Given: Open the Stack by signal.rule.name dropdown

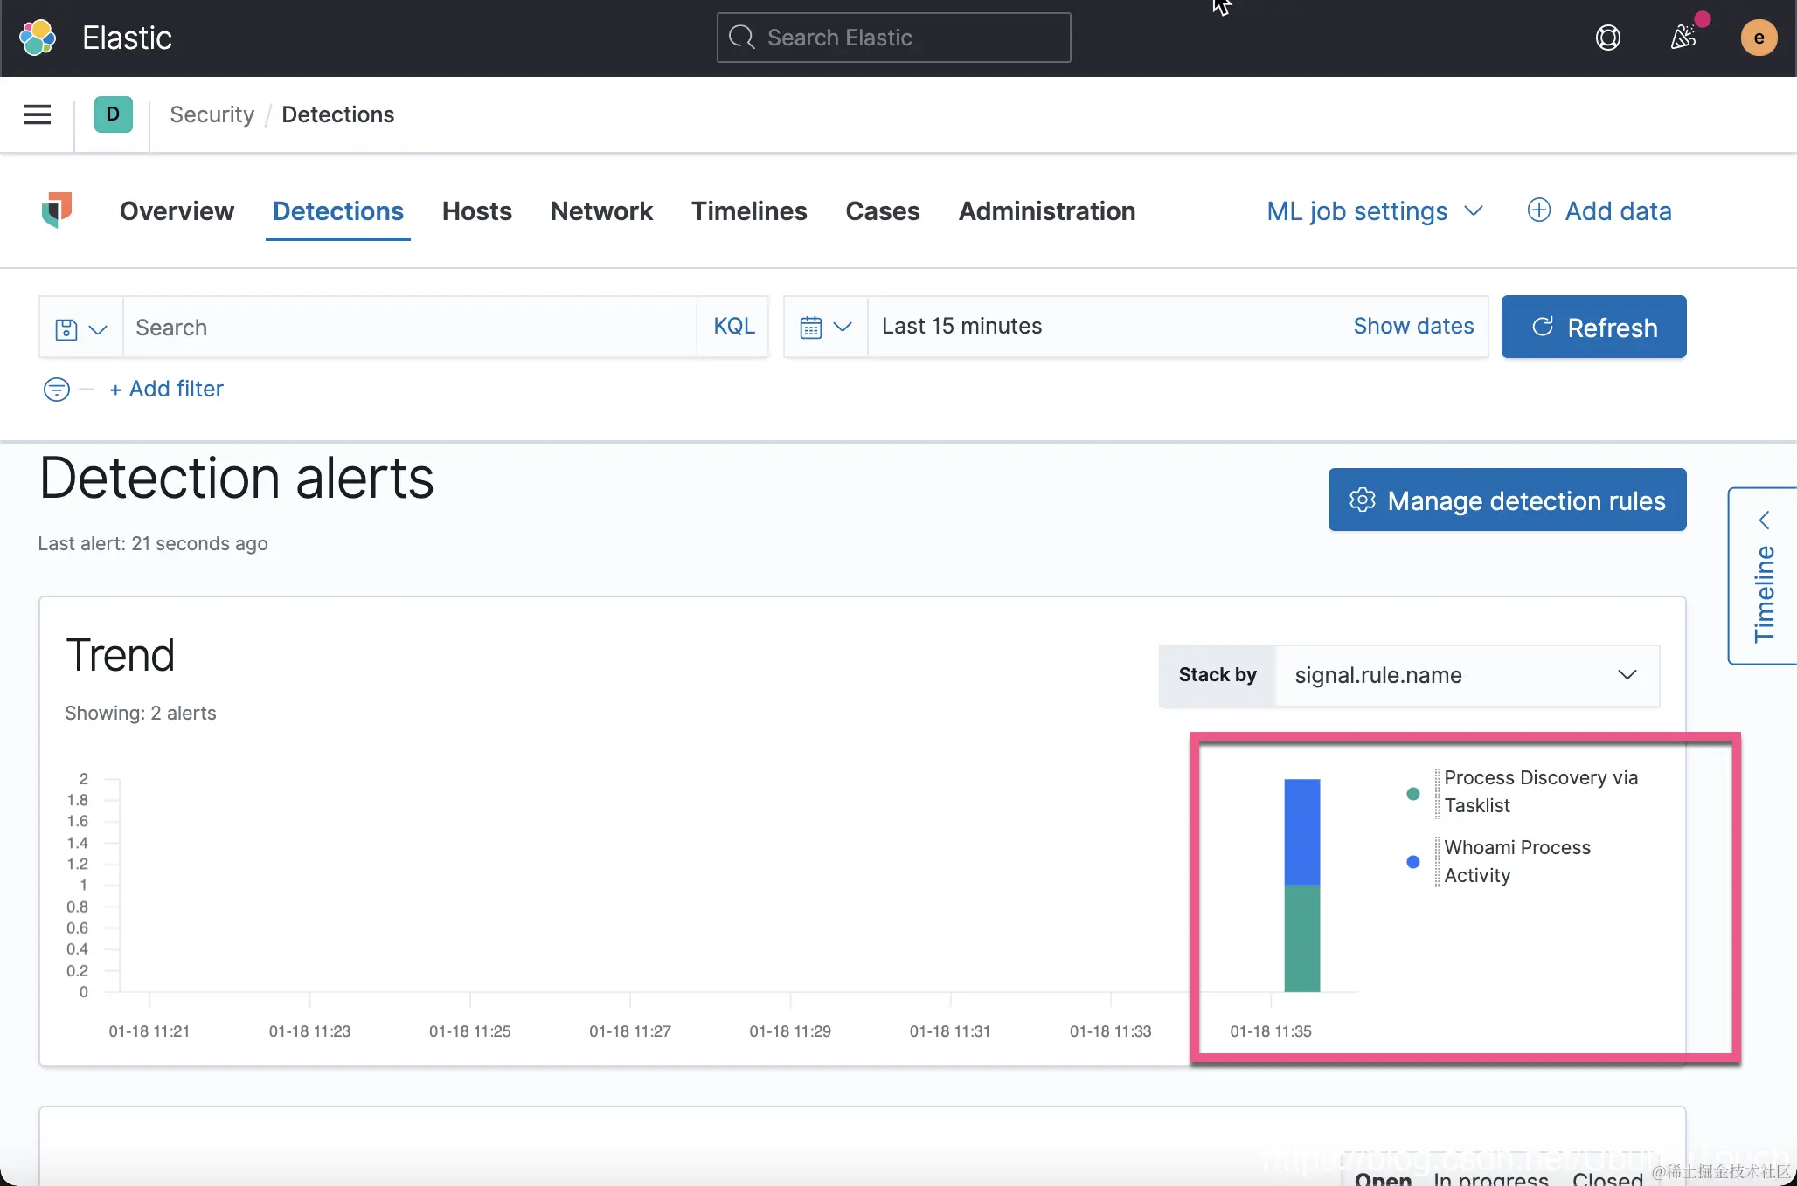Looking at the screenshot, I should coord(1467,675).
